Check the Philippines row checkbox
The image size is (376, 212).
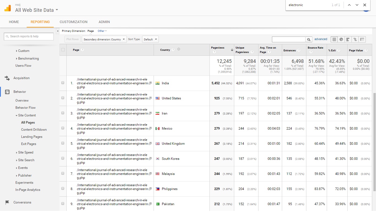63,188
